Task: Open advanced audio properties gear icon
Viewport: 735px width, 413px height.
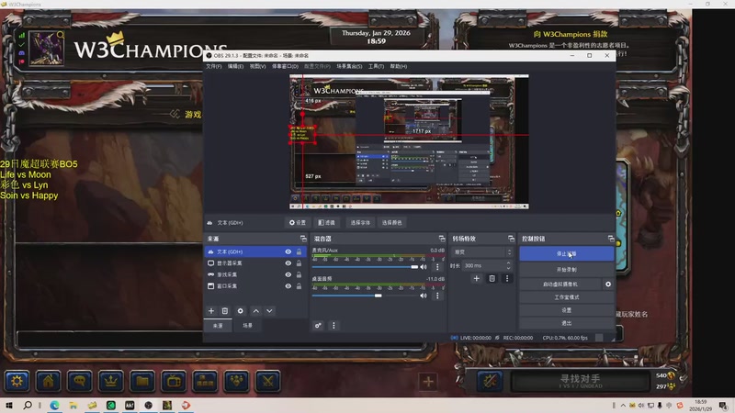Action: pyautogui.click(x=318, y=326)
